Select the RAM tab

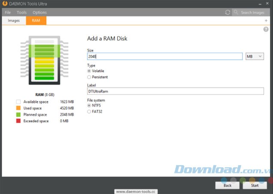click(x=36, y=21)
